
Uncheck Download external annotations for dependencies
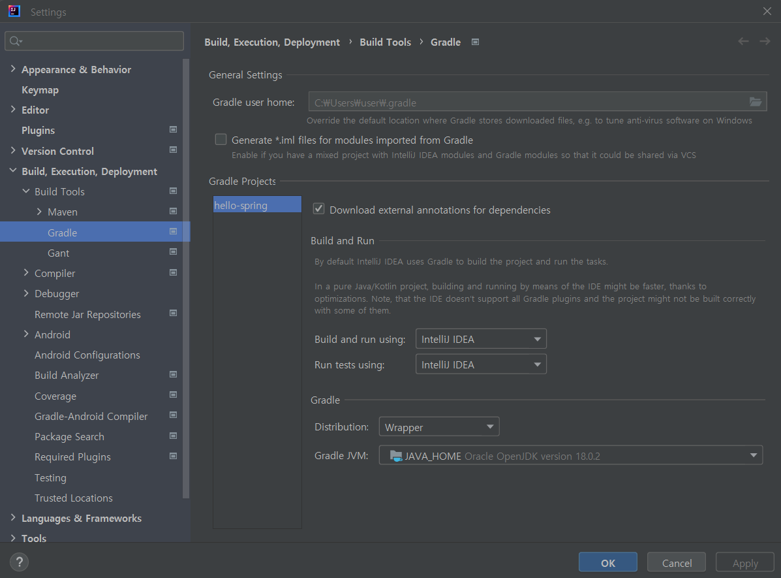tap(319, 209)
